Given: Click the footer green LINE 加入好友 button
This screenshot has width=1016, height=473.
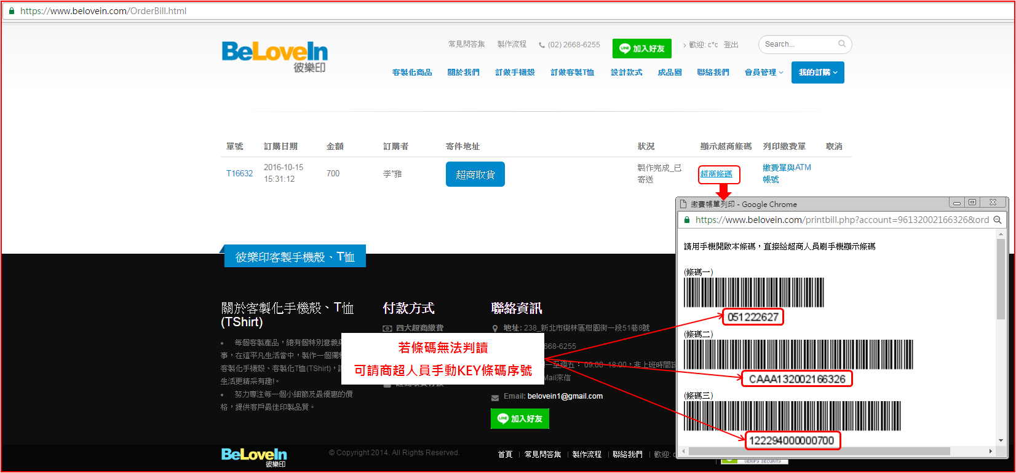Looking at the screenshot, I should click(520, 418).
